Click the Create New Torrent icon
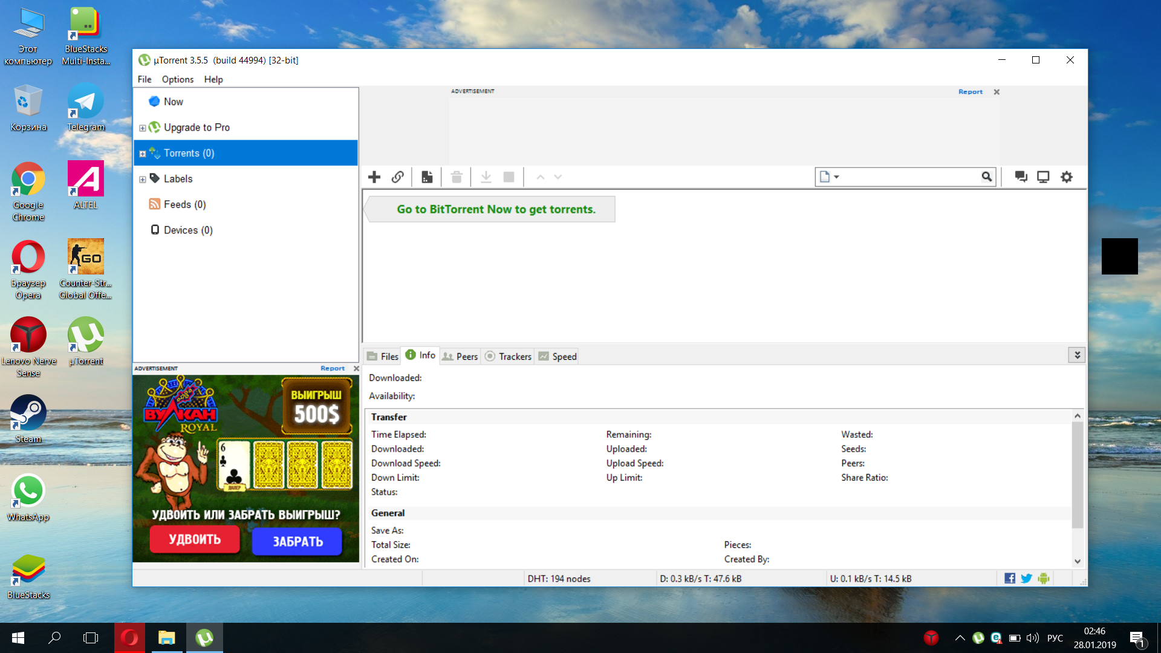 click(427, 177)
